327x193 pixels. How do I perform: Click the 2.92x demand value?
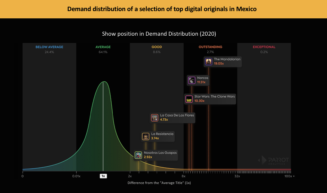[148, 157]
